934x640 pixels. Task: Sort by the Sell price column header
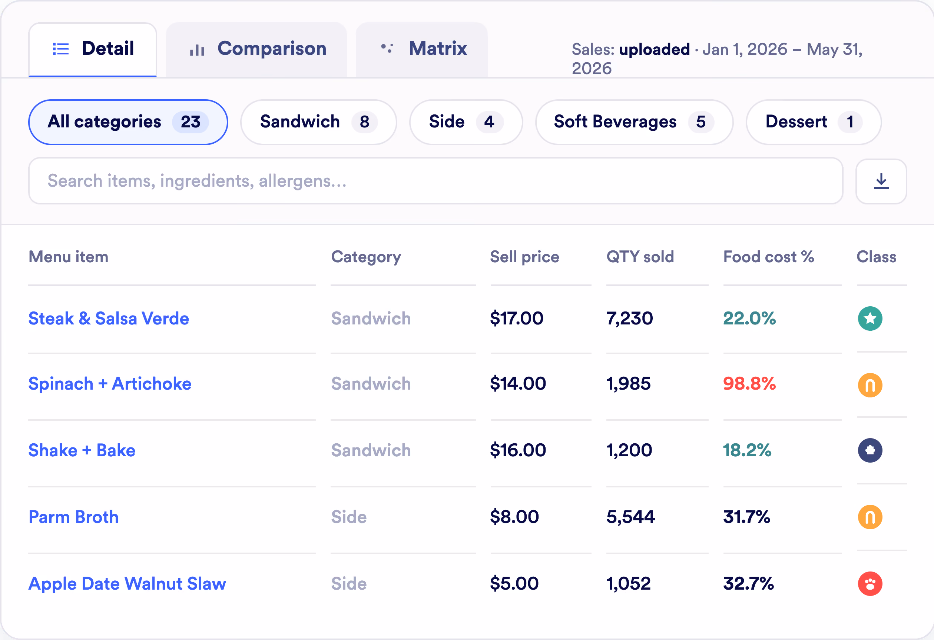(x=524, y=257)
